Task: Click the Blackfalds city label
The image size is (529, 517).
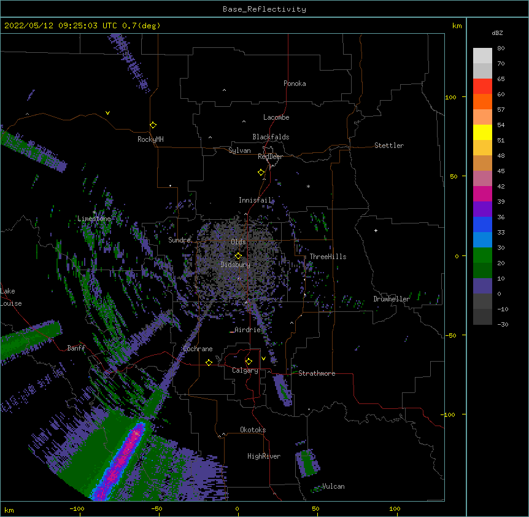Action: 271,137
